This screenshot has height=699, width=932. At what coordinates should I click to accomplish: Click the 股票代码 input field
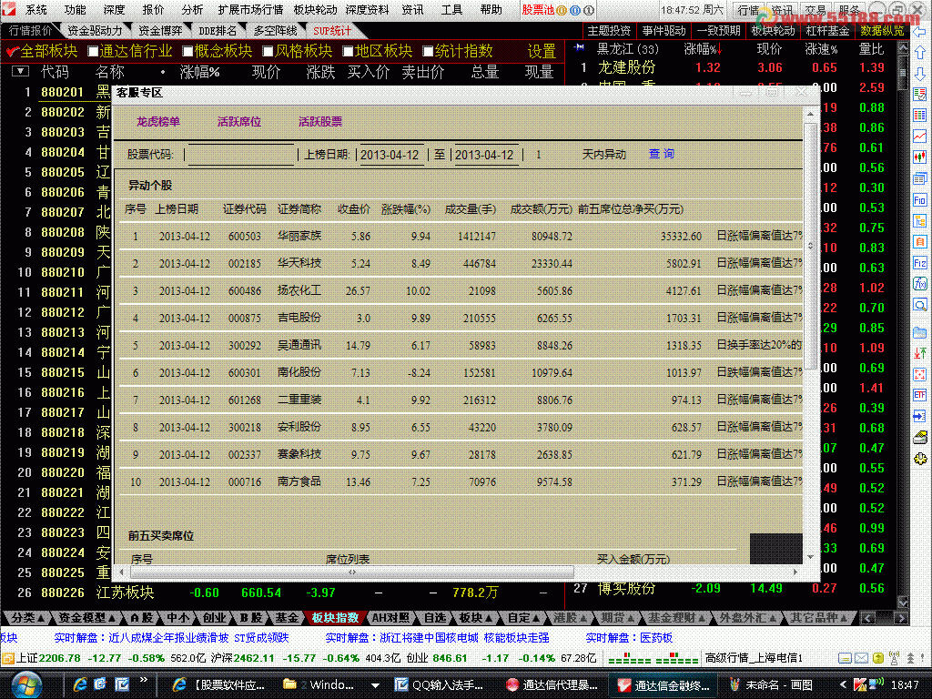[240, 155]
